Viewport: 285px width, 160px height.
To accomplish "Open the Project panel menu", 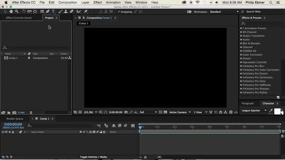I will pos(56,18).
